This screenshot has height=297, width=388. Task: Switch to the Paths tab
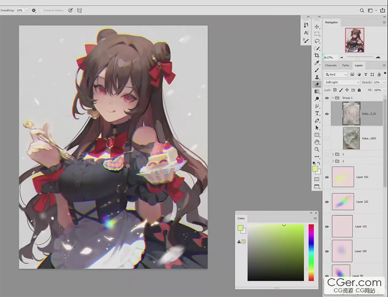click(345, 65)
